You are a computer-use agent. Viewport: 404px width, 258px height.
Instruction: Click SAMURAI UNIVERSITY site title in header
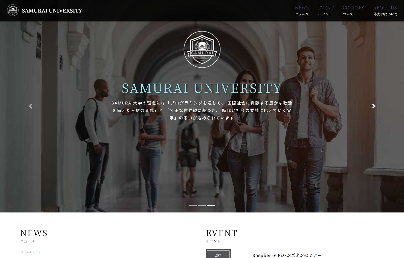click(x=52, y=11)
